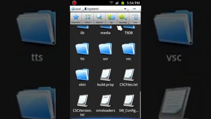Open Search with magnifier icon
The image size is (211, 119).
[x=99, y=19]
